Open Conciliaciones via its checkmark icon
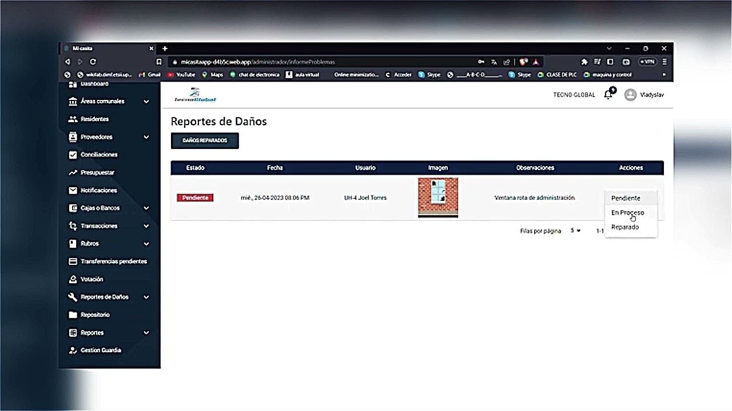 [73, 154]
